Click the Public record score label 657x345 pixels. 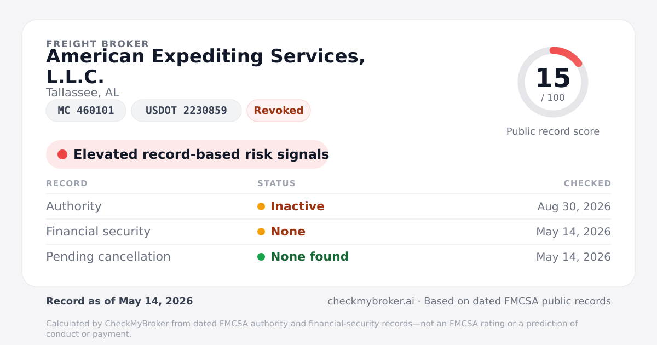[x=553, y=131]
